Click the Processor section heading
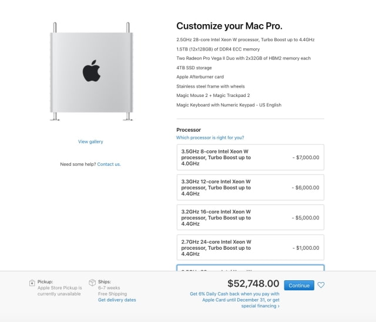 [x=189, y=129]
